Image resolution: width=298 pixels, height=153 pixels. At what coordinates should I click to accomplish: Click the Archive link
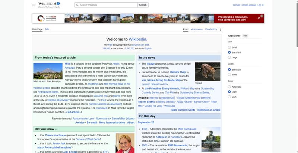click(x=80, y=123)
